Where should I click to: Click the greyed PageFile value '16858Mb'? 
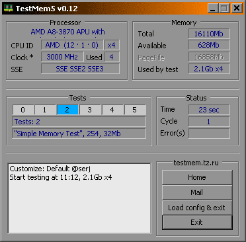[209, 57]
